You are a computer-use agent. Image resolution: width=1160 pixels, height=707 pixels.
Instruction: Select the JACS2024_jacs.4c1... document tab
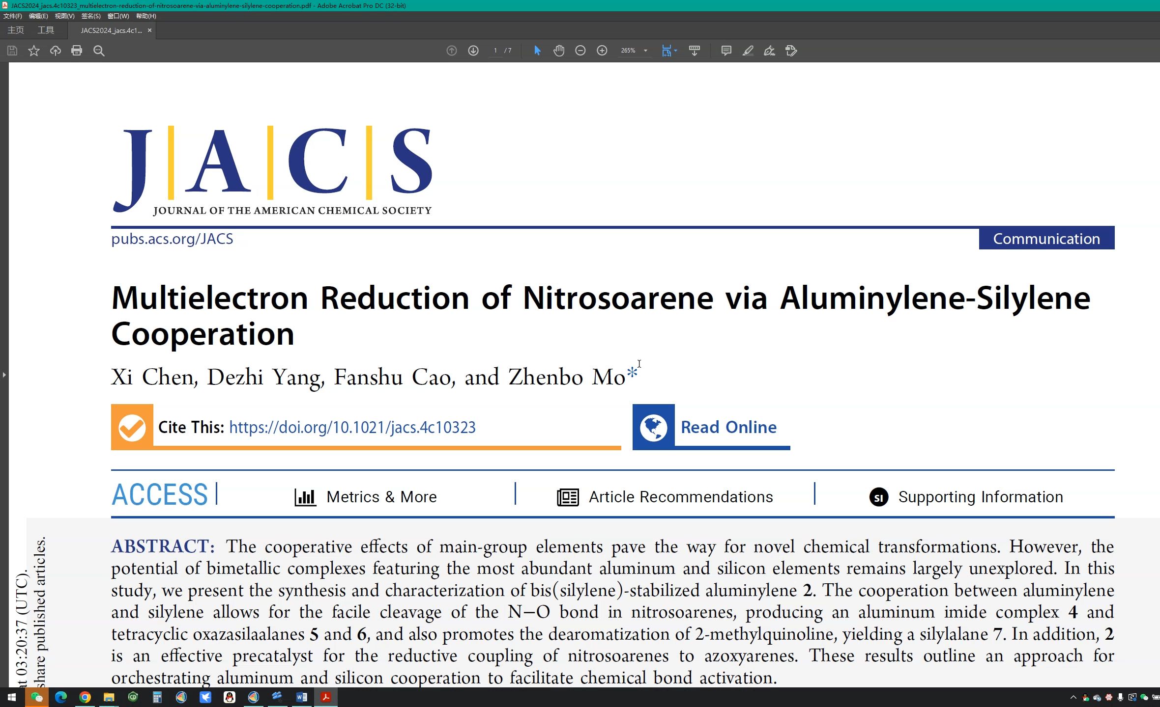click(111, 30)
